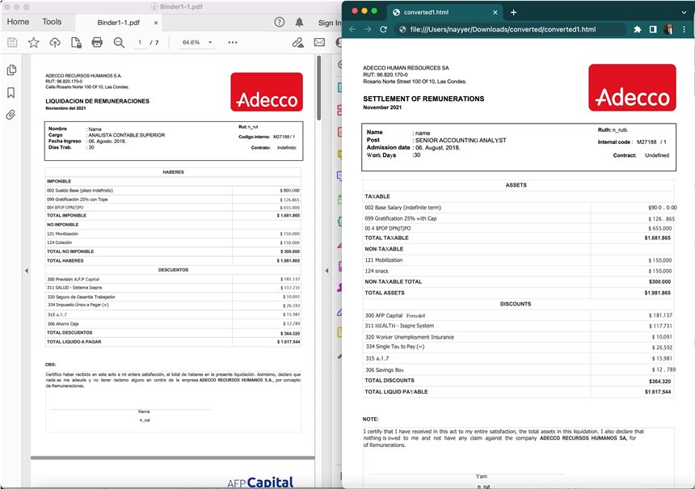Print the current PDF
The width and height of the screenshot is (695, 489).
(x=99, y=42)
